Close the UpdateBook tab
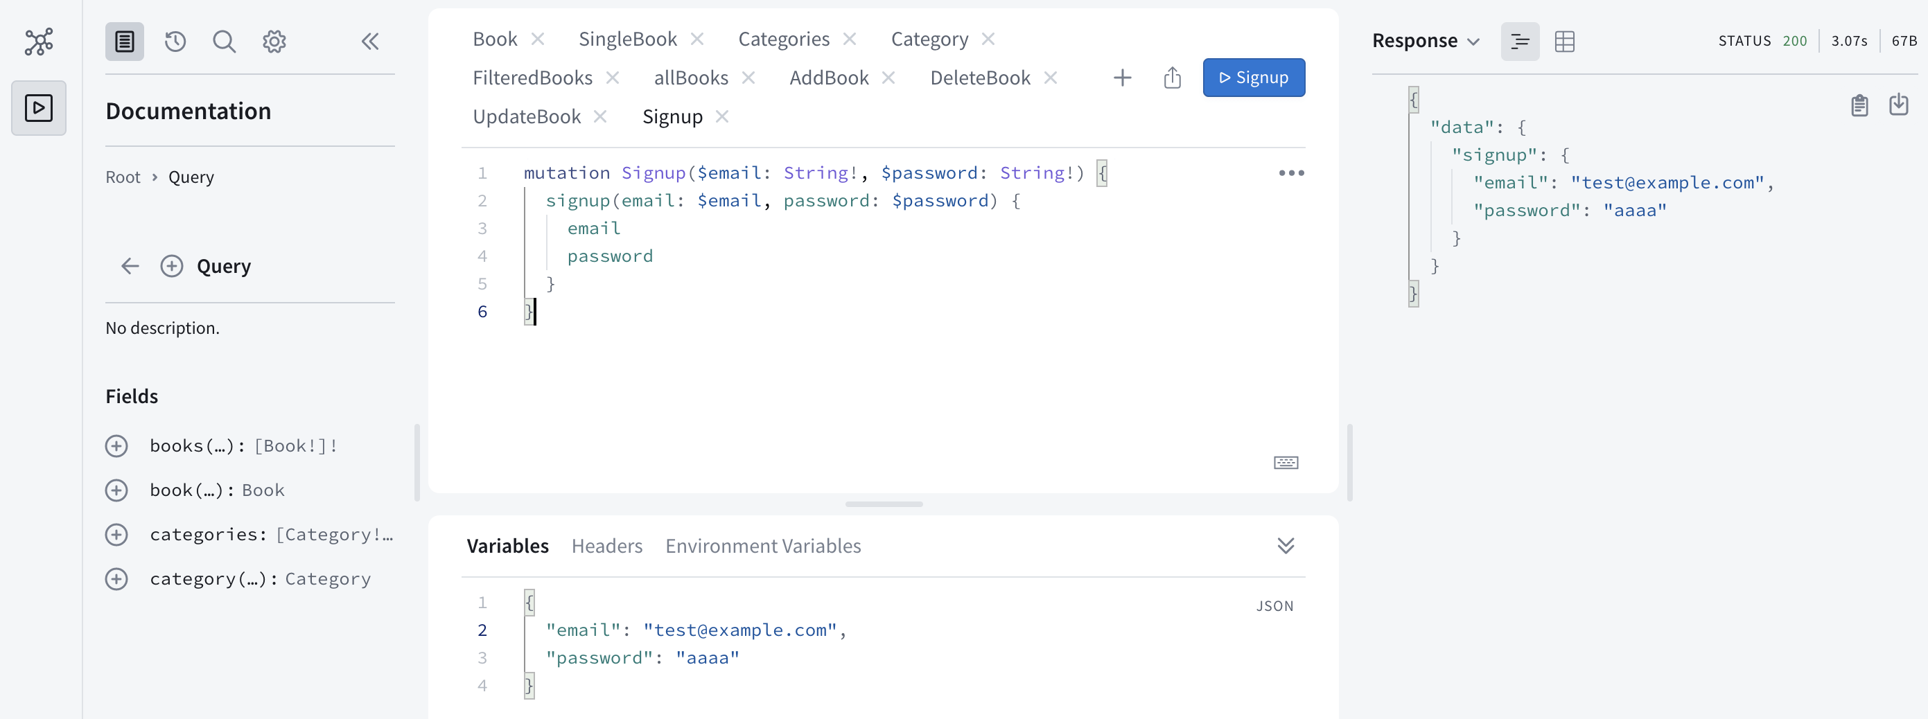The image size is (1928, 719). pos(599,116)
